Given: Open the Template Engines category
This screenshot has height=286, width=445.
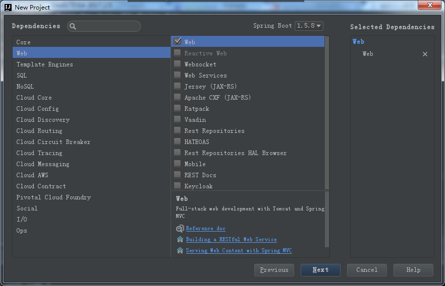Looking at the screenshot, I should pyautogui.click(x=91, y=64).
